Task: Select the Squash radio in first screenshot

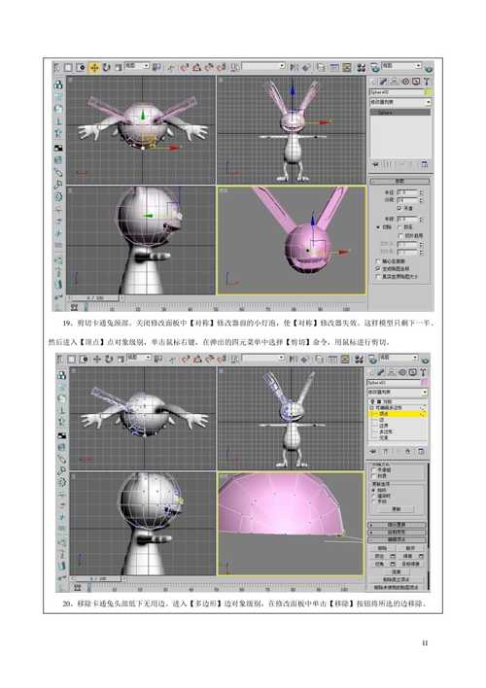Action: [x=399, y=226]
